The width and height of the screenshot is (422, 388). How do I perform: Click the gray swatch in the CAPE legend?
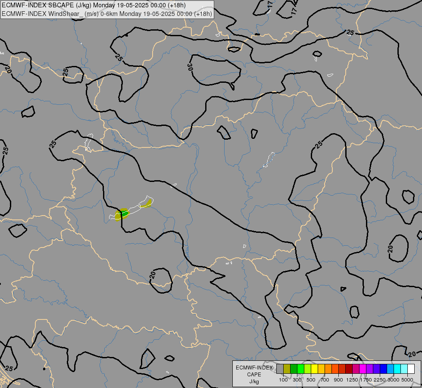point(280,369)
